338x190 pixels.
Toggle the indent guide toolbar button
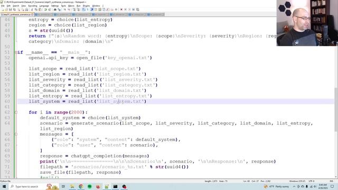coord(92,9)
